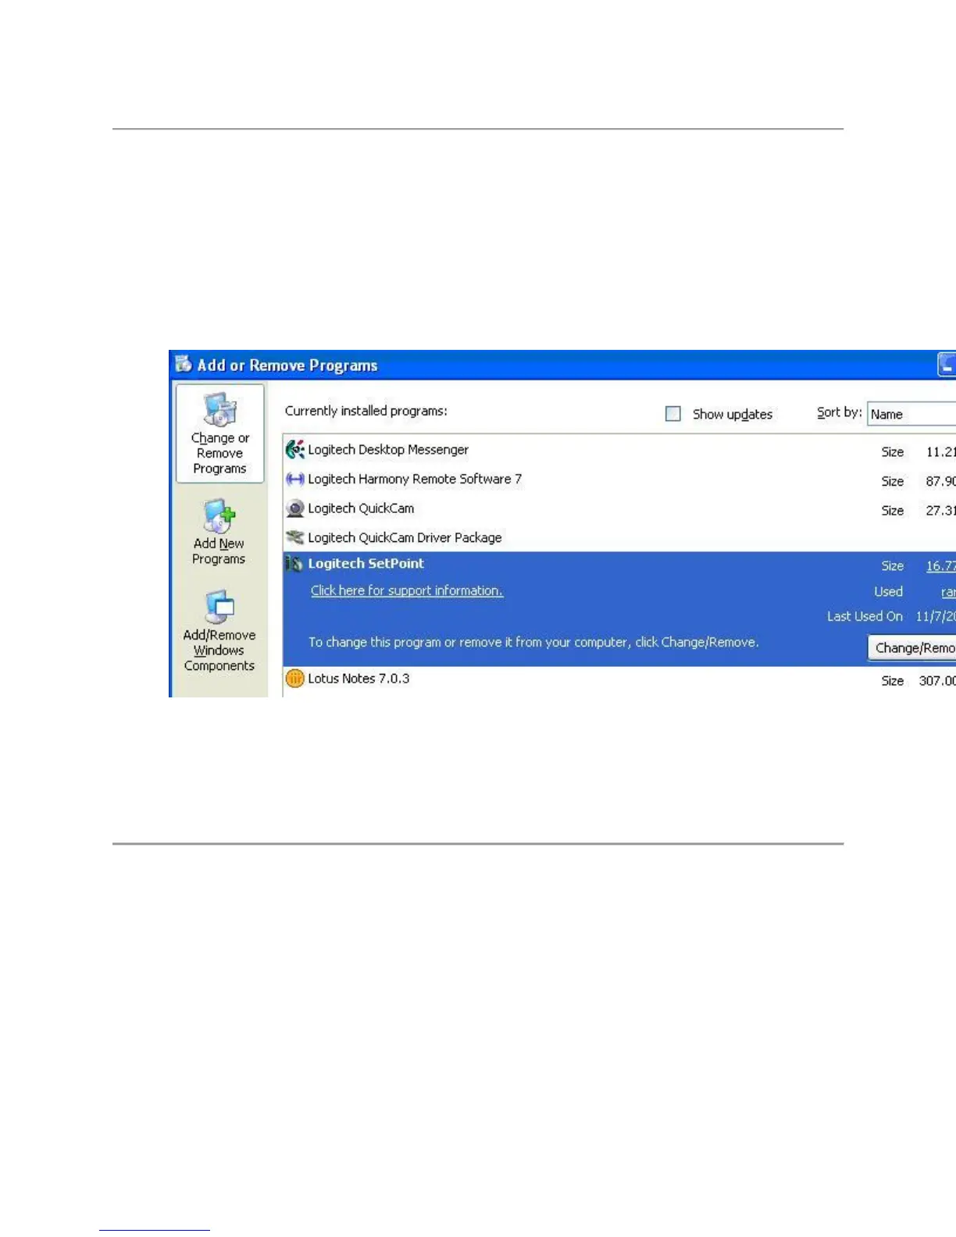The image size is (956, 1237).
Task: Open Add/Remove Windows Components section
Action: click(x=219, y=631)
